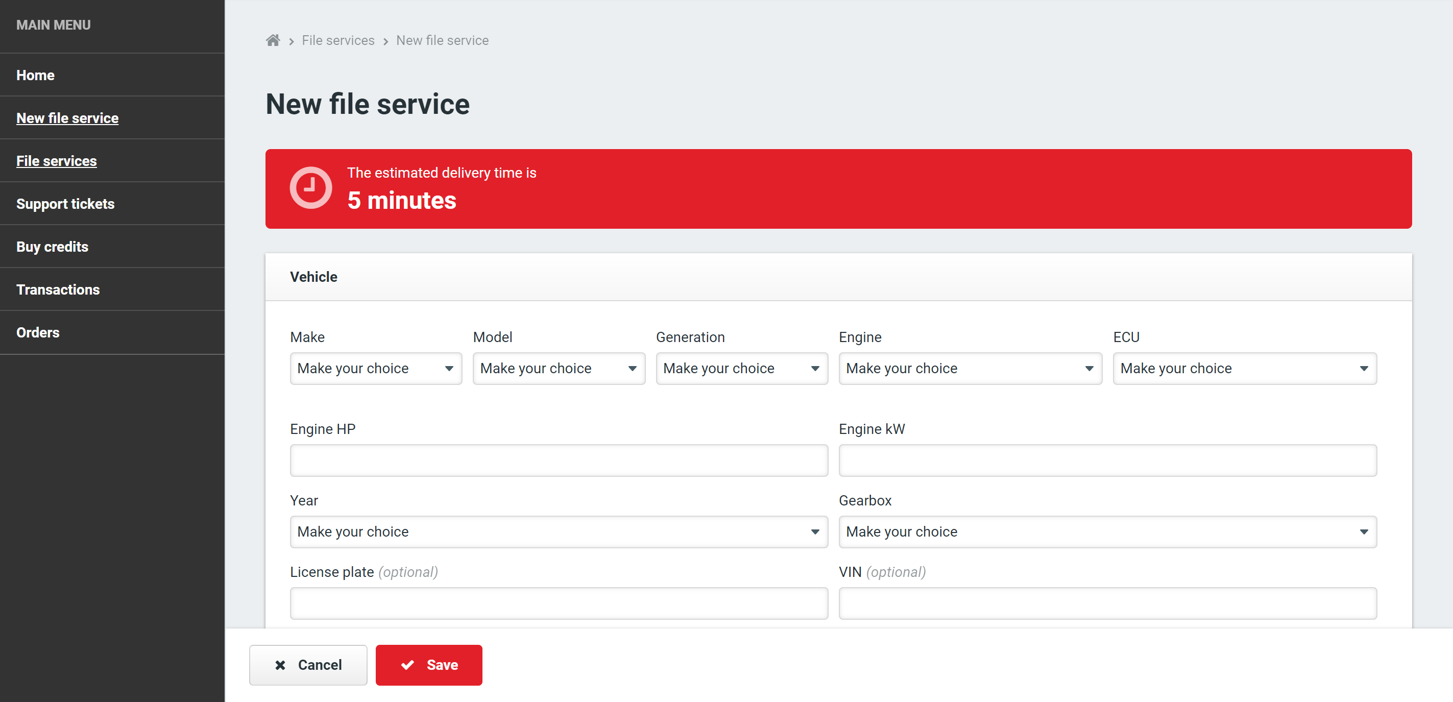Screen dimensions: 1453x702
Task: Click the checkmark icon on Save button
Action: (407, 665)
